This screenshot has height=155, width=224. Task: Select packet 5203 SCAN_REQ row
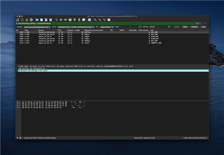click(x=112, y=37)
